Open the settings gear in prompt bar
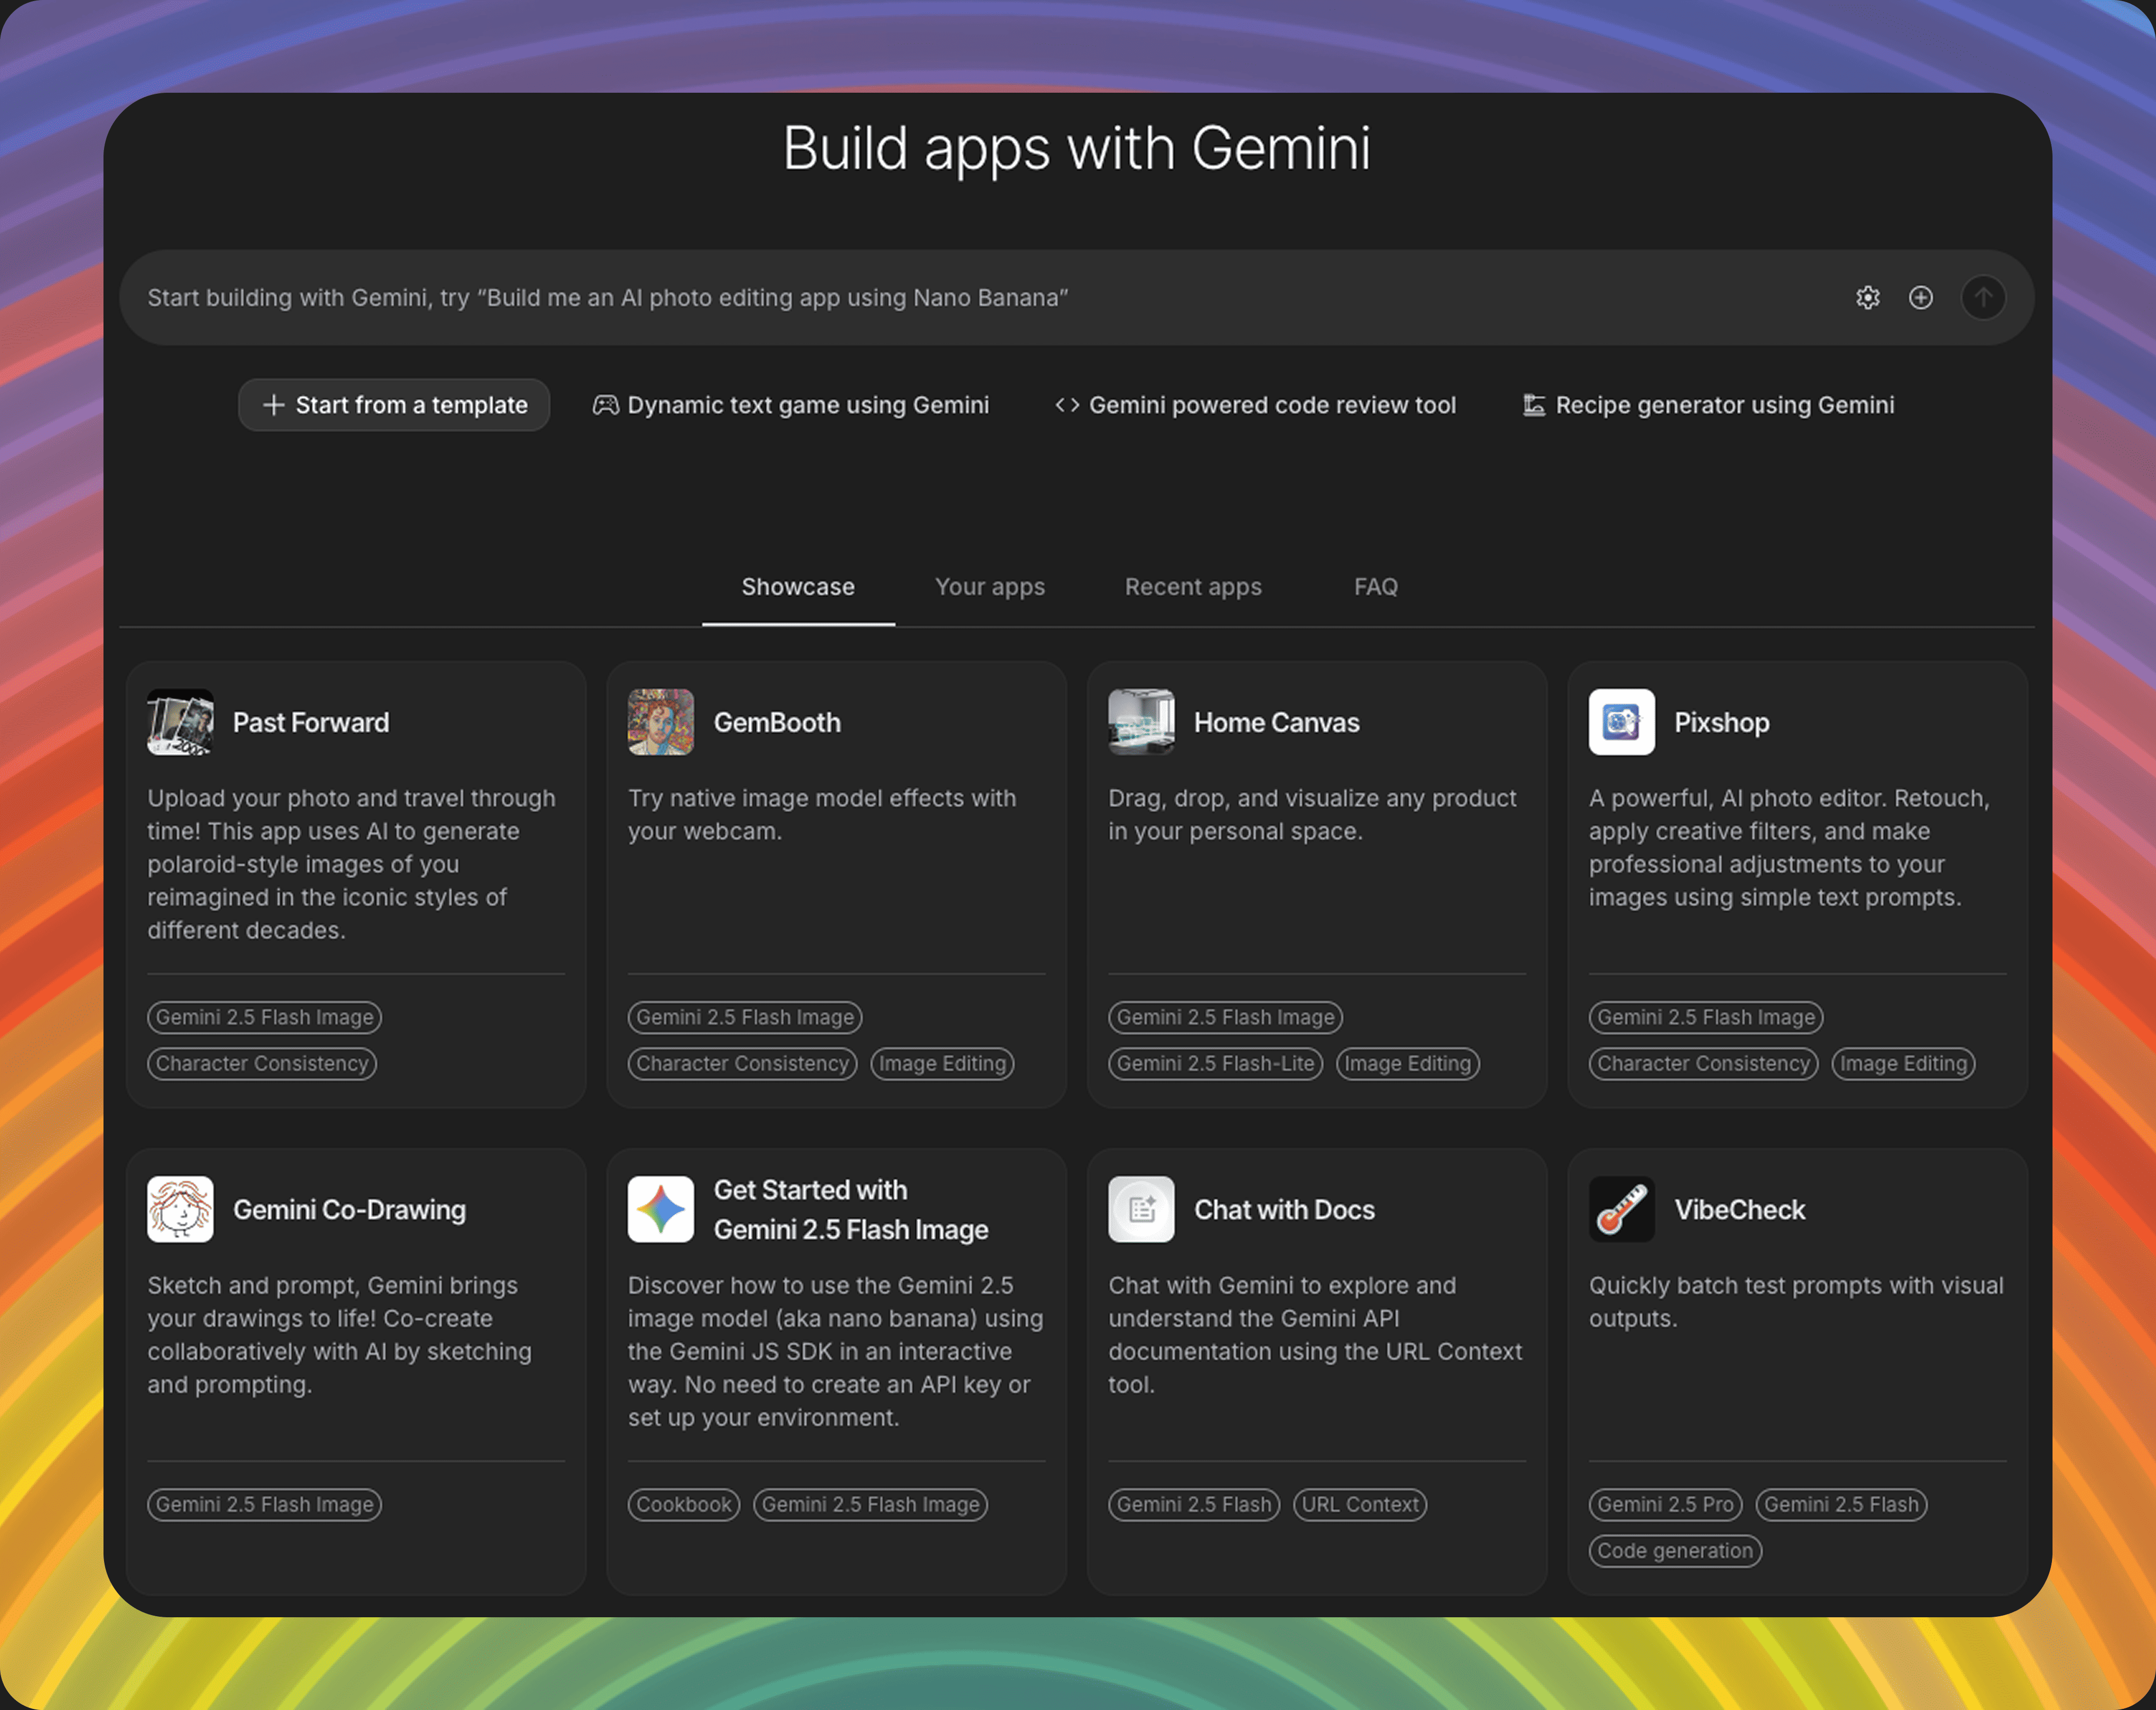This screenshot has height=1710, width=2156. (1867, 298)
